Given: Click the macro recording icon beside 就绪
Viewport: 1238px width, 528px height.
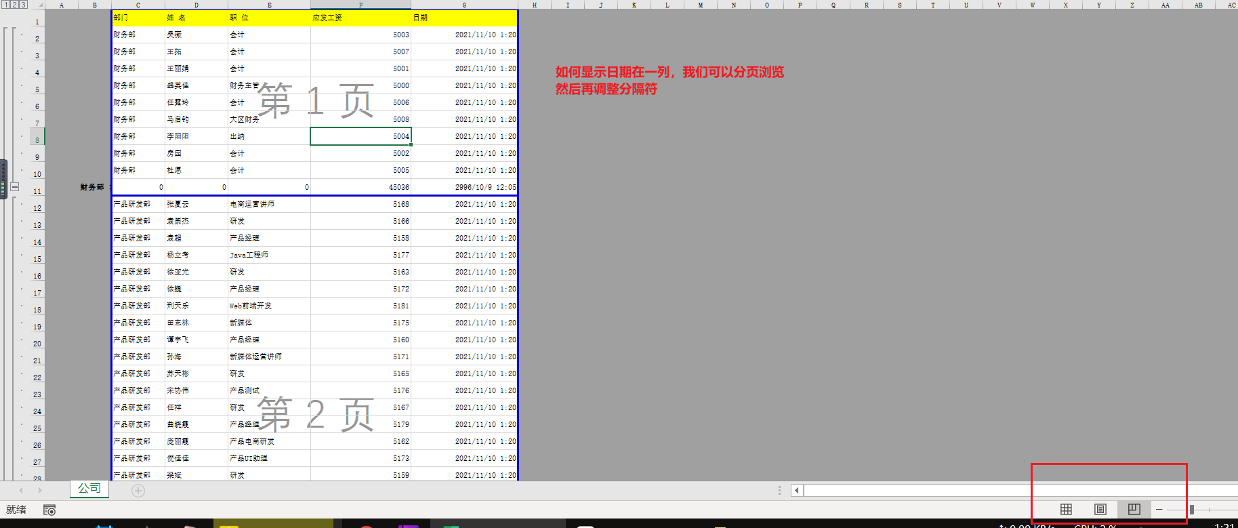Looking at the screenshot, I should click(49, 510).
